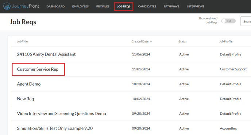
Task: Open the Dashboard nav item
Action: (x=55, y=7)
